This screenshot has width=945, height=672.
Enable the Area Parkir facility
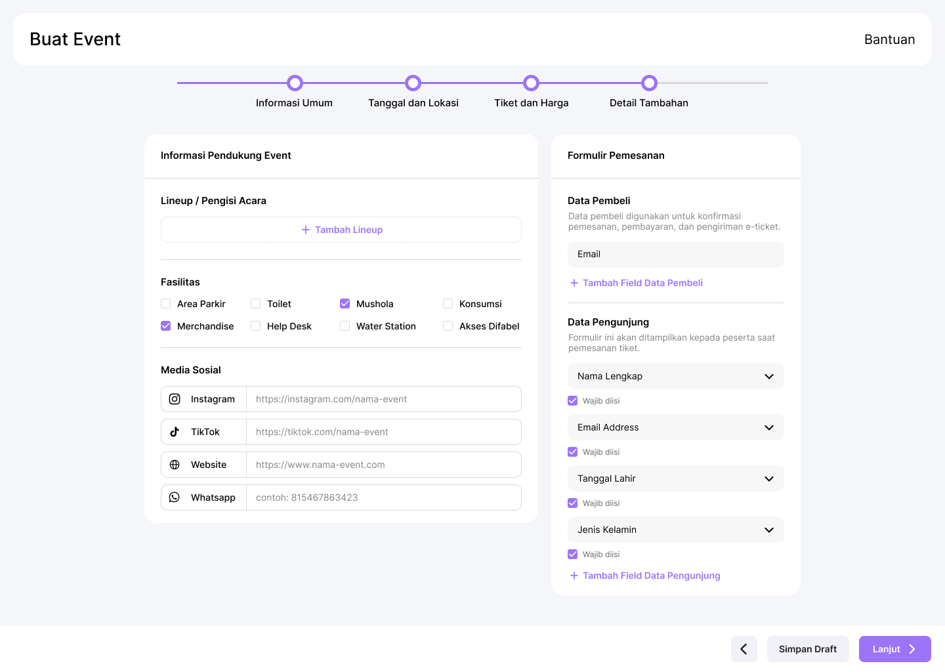tap(166, 304)
